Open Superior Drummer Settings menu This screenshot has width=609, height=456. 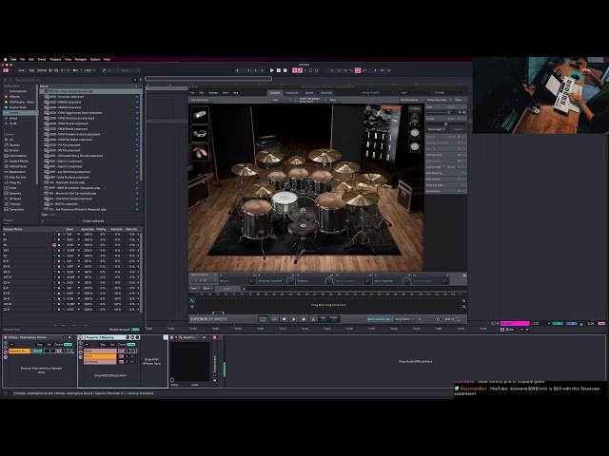point(213,93)
